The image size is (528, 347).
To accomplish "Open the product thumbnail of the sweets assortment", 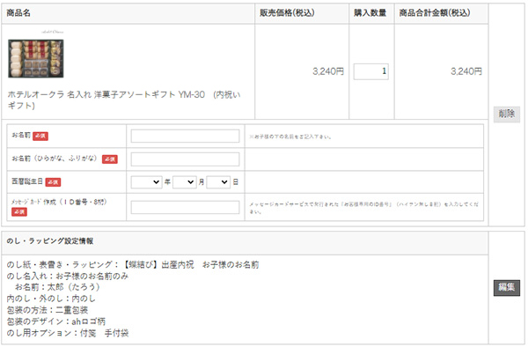I will click(36, 59).
